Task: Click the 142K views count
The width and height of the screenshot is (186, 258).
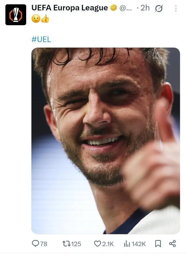Action: (x=139, y=244)
